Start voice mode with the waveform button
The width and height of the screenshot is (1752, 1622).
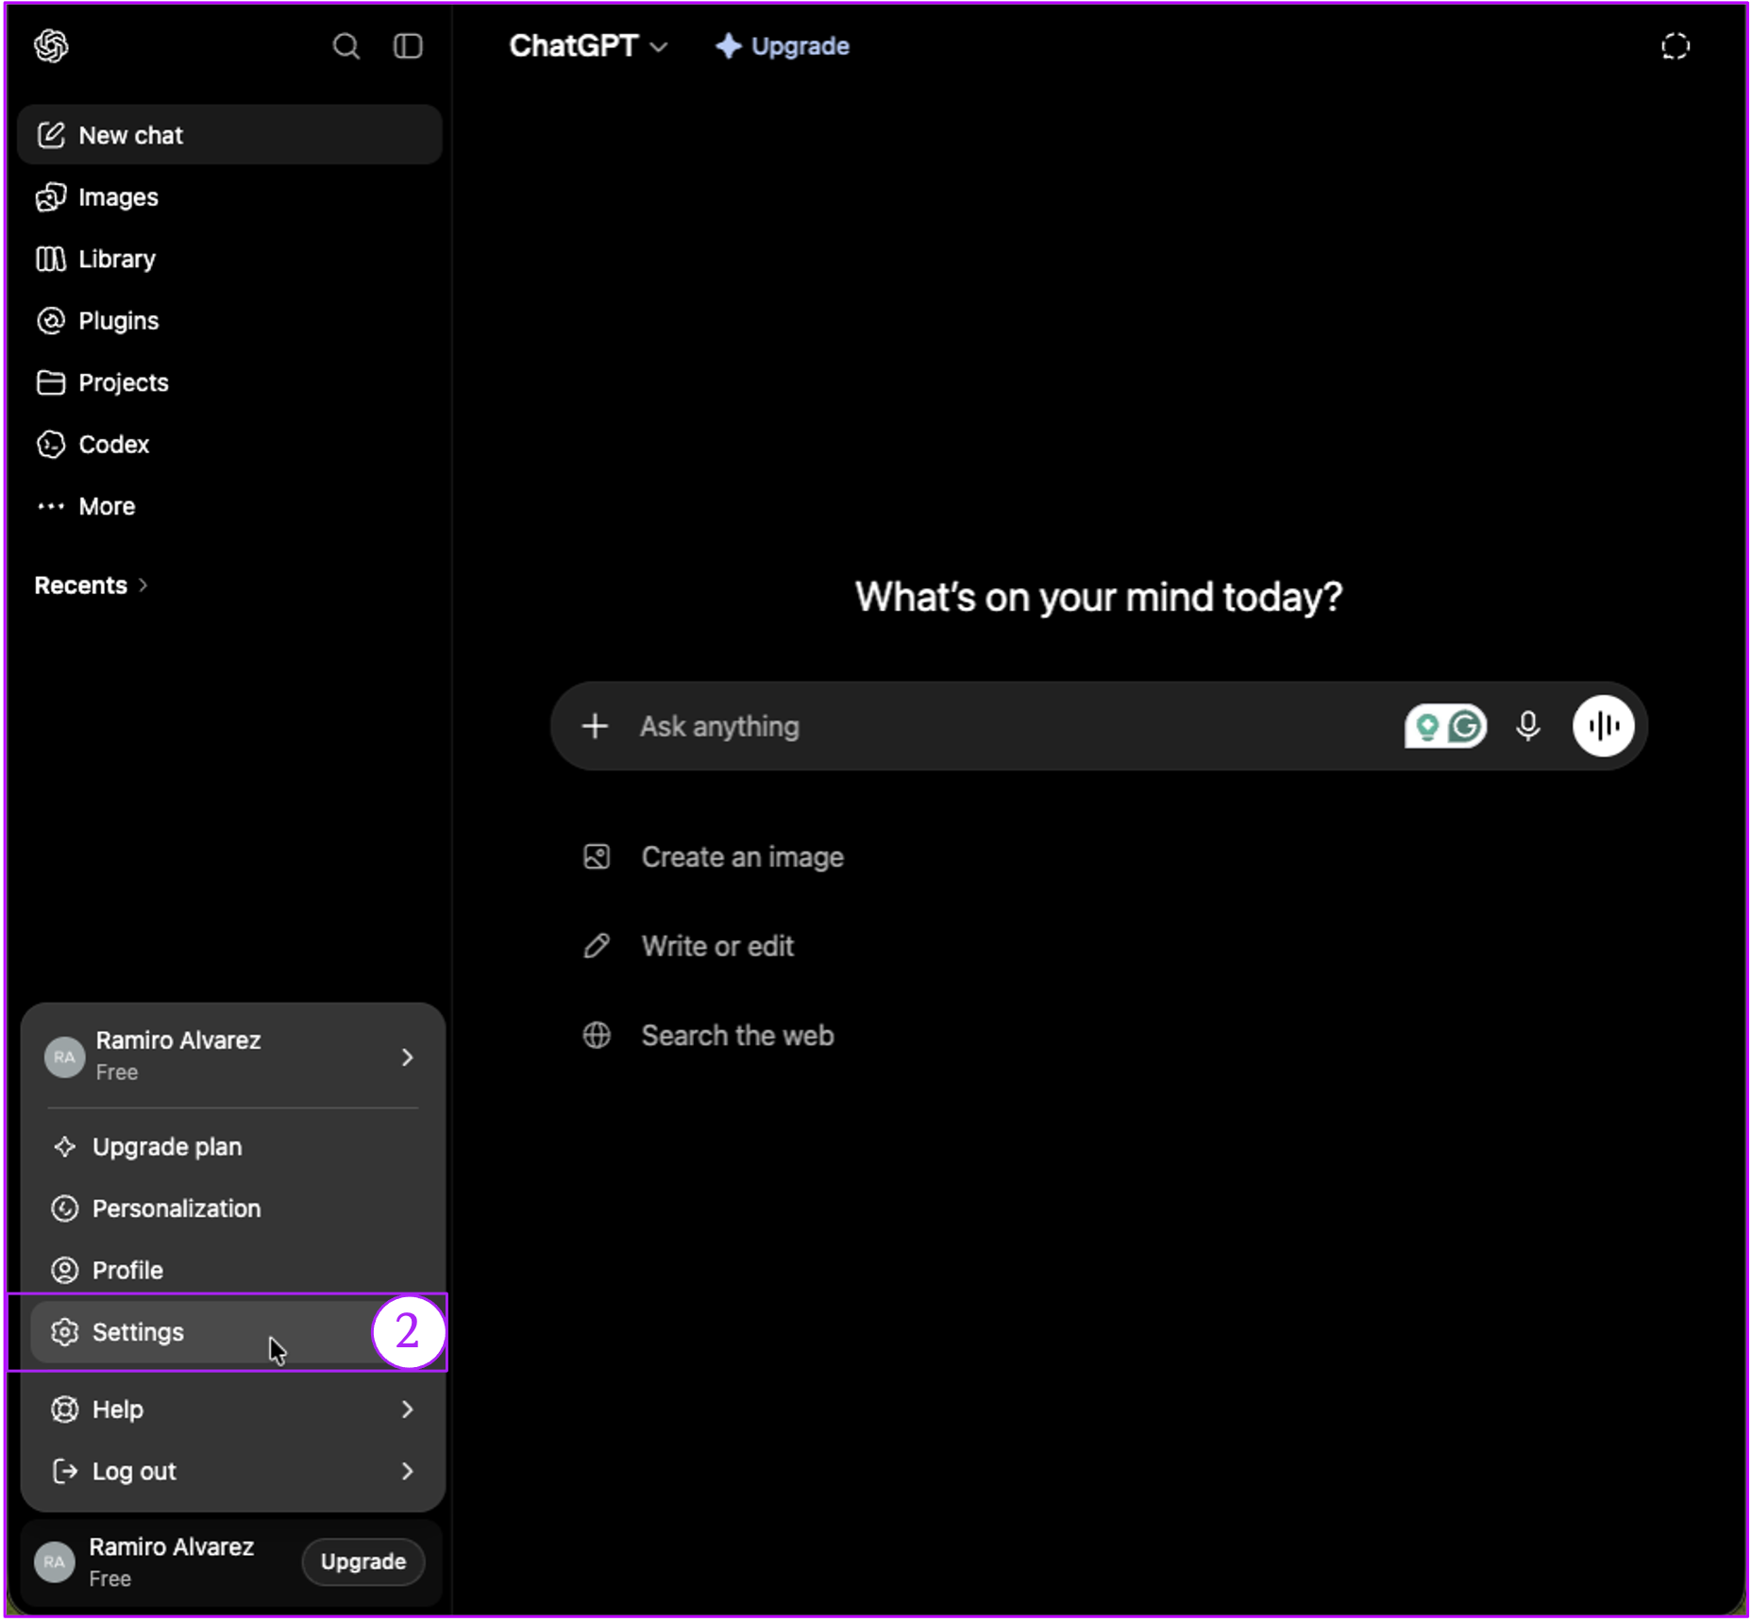pyautogui.click(x=1603, y=726)
